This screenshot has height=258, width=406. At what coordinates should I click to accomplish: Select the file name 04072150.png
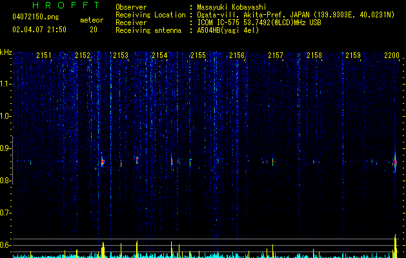36,17
